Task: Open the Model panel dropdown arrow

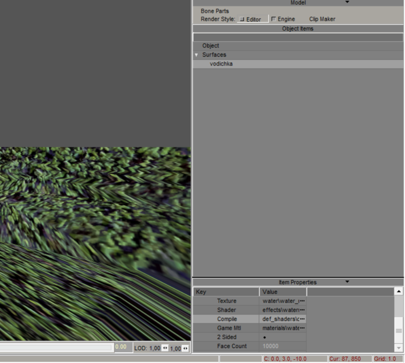Action: (x=346, y=2)
